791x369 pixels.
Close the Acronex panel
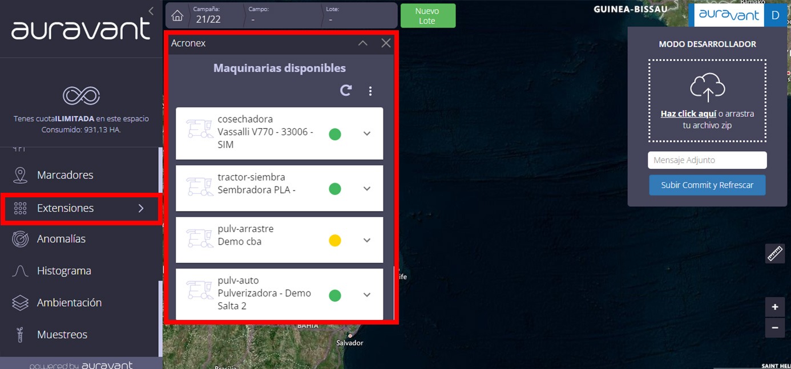pyautogui.click(x=386, y=43)
